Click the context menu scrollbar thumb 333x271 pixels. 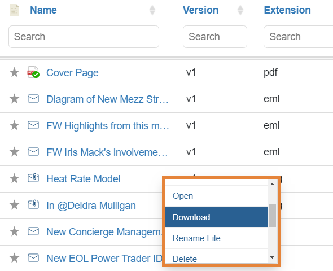click(272, 215)
